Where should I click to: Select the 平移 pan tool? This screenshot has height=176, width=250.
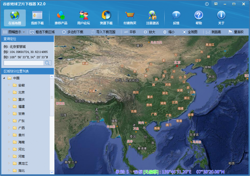point(130,32)
